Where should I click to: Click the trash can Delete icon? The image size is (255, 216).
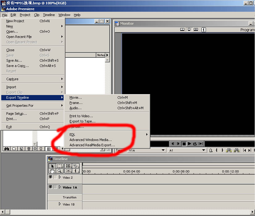(29, 149)
